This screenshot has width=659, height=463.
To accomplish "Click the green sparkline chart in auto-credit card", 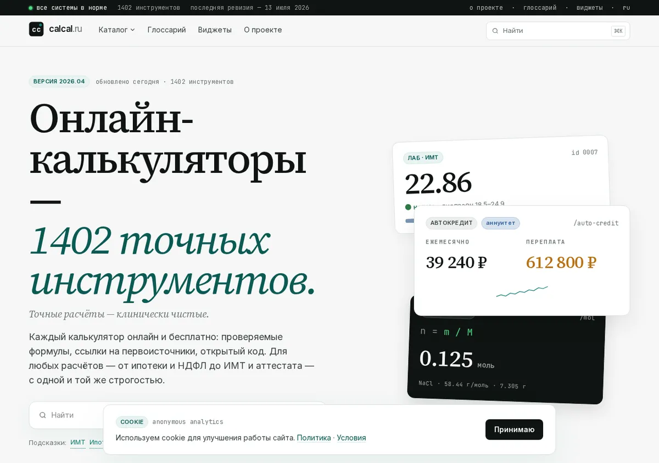I will (522, 291).
